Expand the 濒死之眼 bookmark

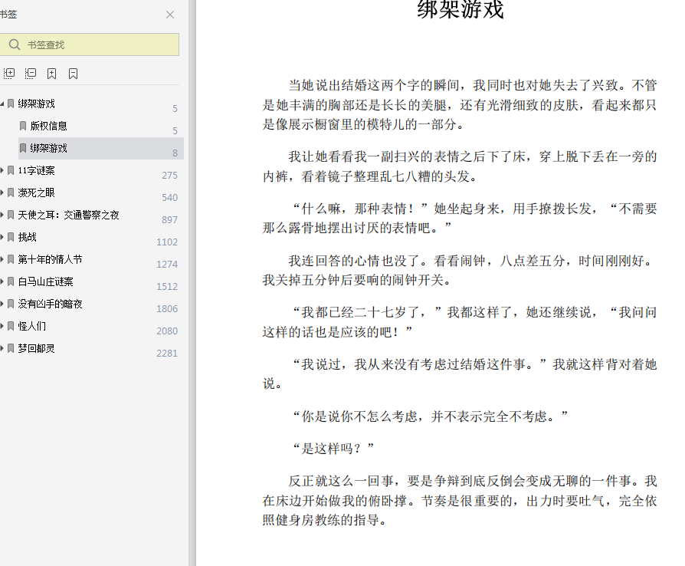2,193
